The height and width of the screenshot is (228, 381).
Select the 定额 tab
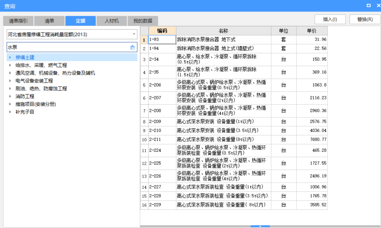click(x=80, y=21)
